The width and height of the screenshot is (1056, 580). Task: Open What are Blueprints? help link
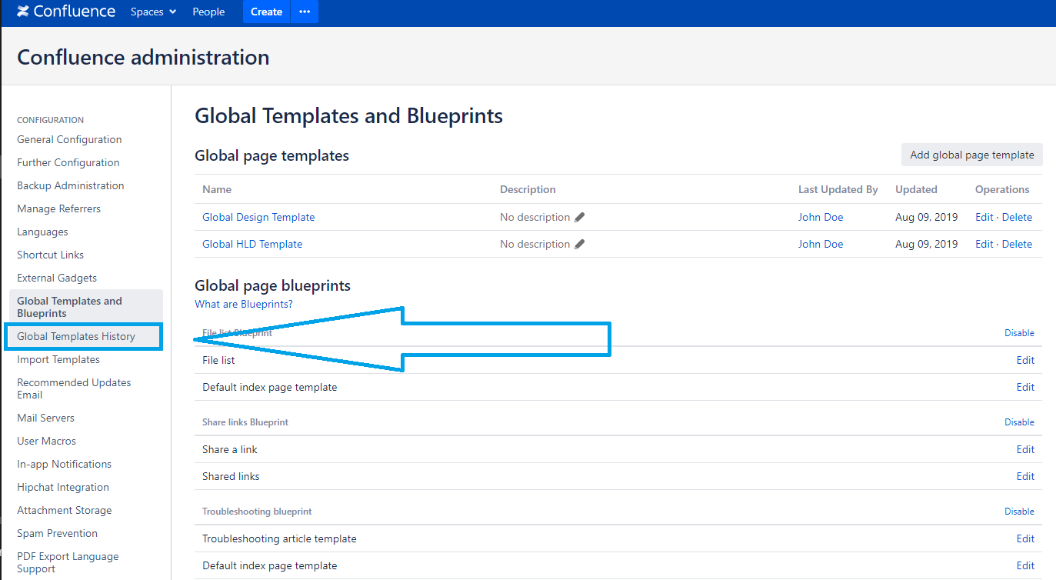(x=244, y=304)
